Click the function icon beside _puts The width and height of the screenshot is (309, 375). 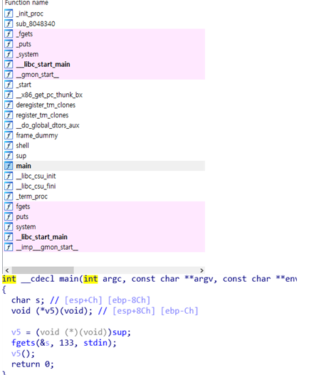point(9,44)
